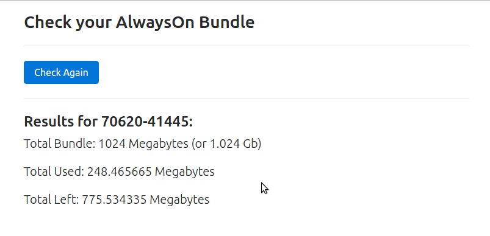Click the 'Check your AlwaysOn Bundle' heading

tap(139, 23)
